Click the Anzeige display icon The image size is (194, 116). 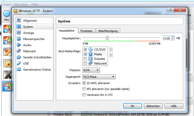click(x=19, y=33)
